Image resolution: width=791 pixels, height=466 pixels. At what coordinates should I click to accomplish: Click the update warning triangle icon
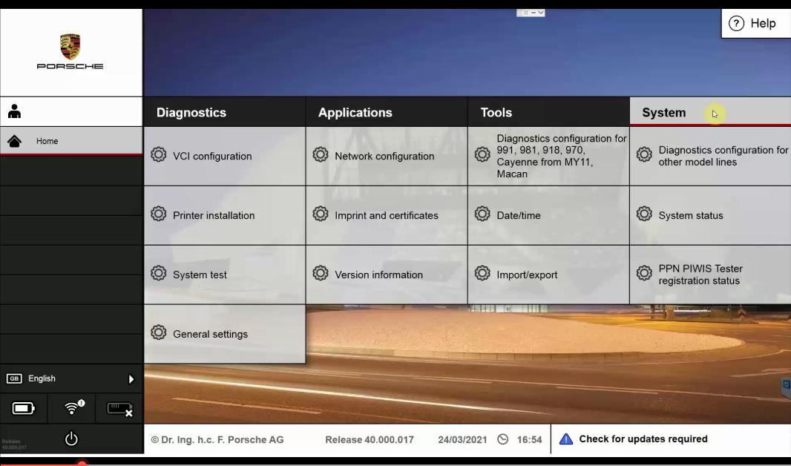[566, 439]
